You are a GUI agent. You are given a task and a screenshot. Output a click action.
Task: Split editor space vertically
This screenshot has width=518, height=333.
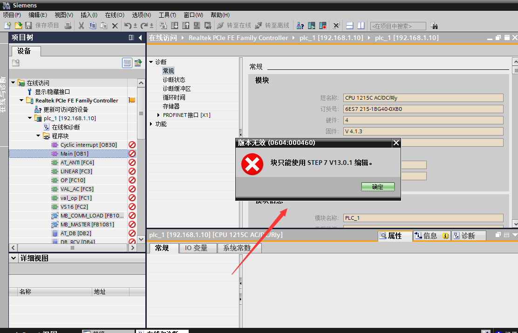[360, 26]
